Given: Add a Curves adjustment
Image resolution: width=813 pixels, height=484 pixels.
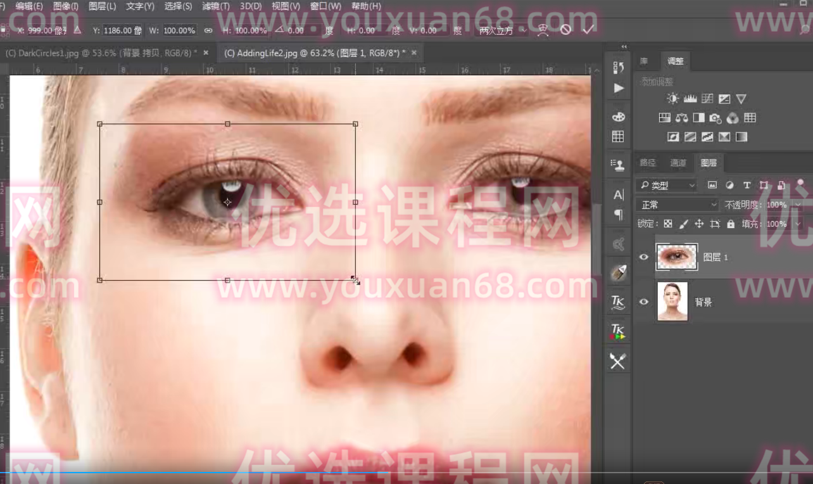Looking at the screenshot, I should [x=707, y=99].
